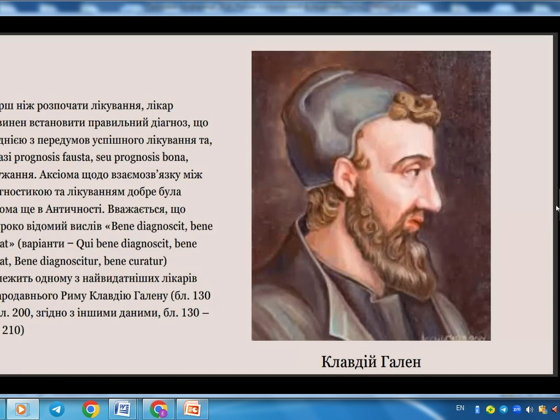Click the text "Bene diagnoscitur, bene curatur"
The width and height of the screenshot is (560, 420).
90,261
